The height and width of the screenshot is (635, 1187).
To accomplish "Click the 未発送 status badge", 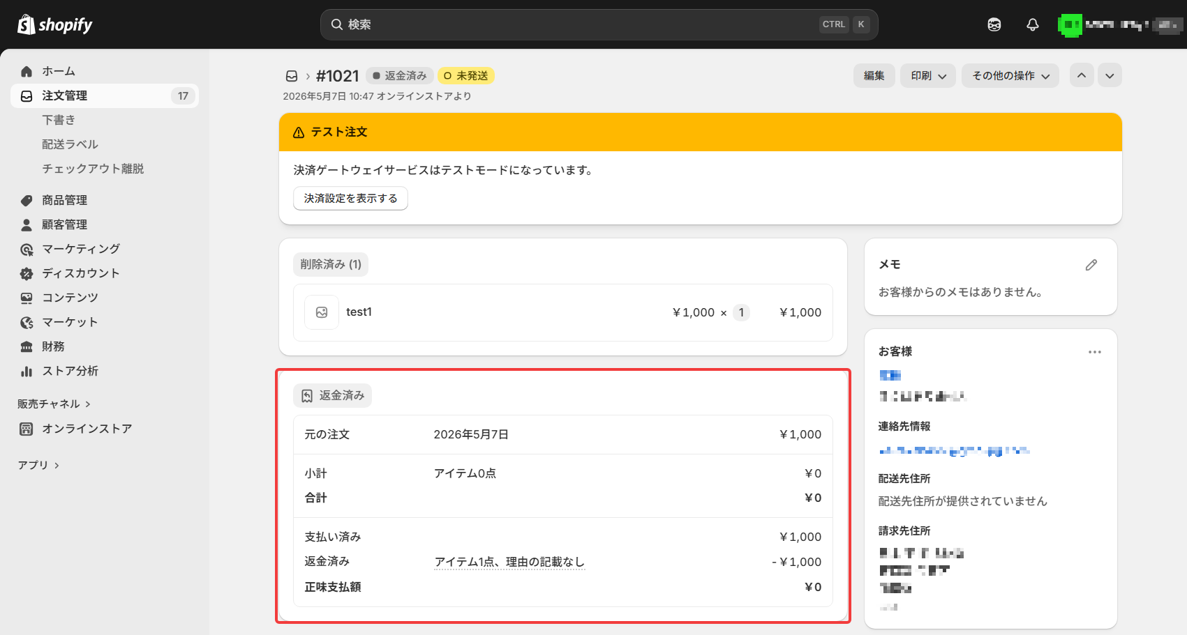I will (466, 75).
